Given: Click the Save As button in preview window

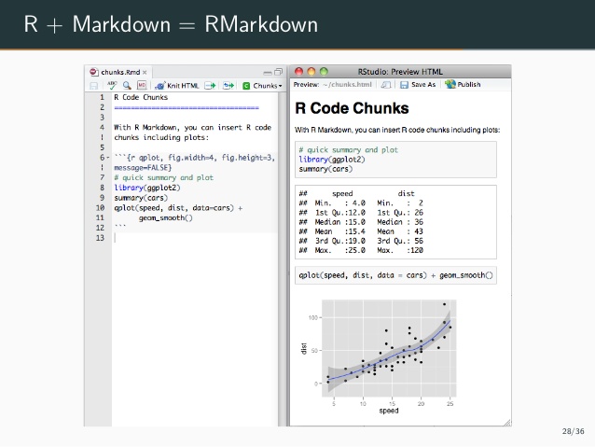Looking at the screenshot, I should 418,84.
